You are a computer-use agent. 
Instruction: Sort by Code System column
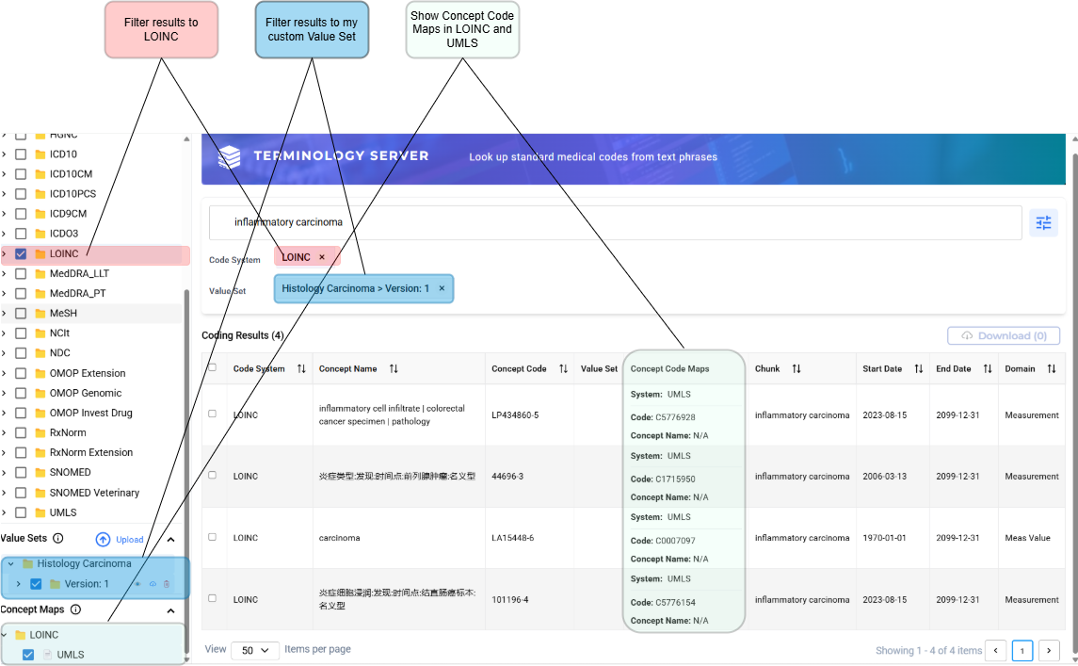(x=301, y=368)
